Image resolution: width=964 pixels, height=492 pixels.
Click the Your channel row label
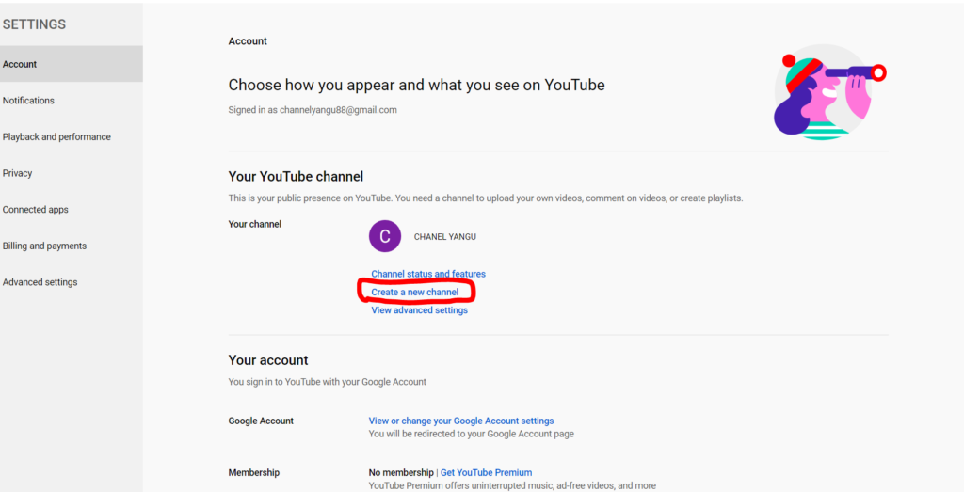pos(254,224)
